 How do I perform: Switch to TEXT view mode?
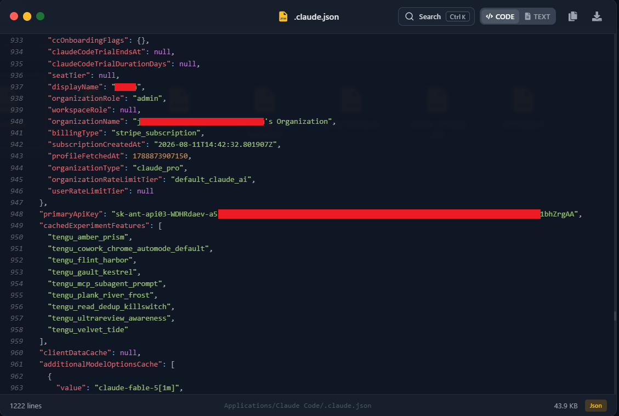[537, 16]
